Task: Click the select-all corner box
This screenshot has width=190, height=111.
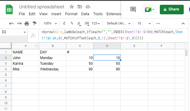Action: [x=6, y=46]
